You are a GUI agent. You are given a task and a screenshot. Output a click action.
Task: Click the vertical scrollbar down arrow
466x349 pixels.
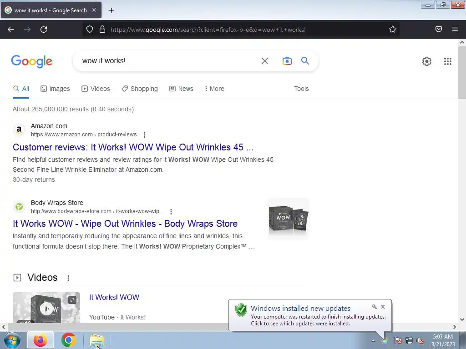coord(462,319)
